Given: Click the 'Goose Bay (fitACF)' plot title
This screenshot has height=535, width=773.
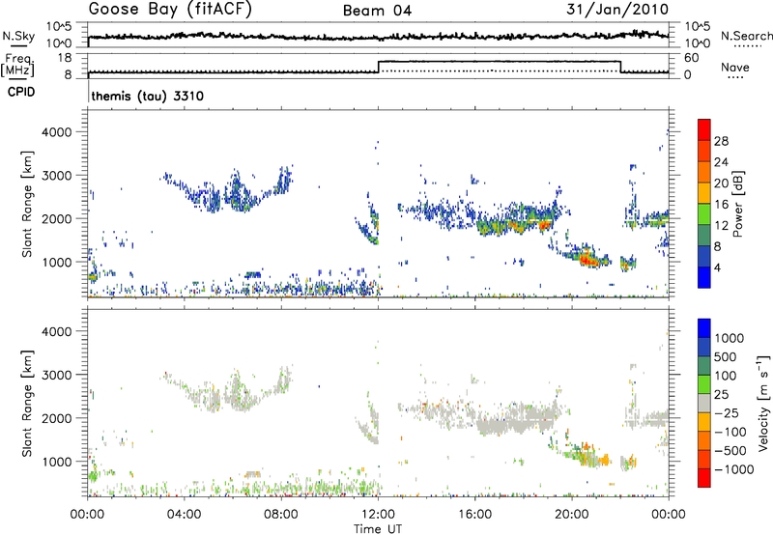Looking at the screenshot, I should tap(170, 10).
